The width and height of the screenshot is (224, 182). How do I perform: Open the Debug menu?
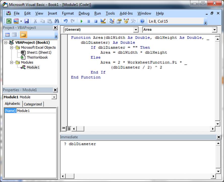point(84,13)
